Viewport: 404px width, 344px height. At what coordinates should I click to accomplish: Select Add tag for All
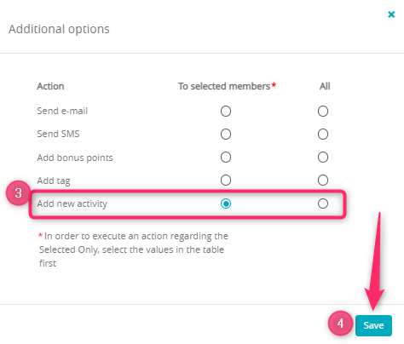pos(323,180)
